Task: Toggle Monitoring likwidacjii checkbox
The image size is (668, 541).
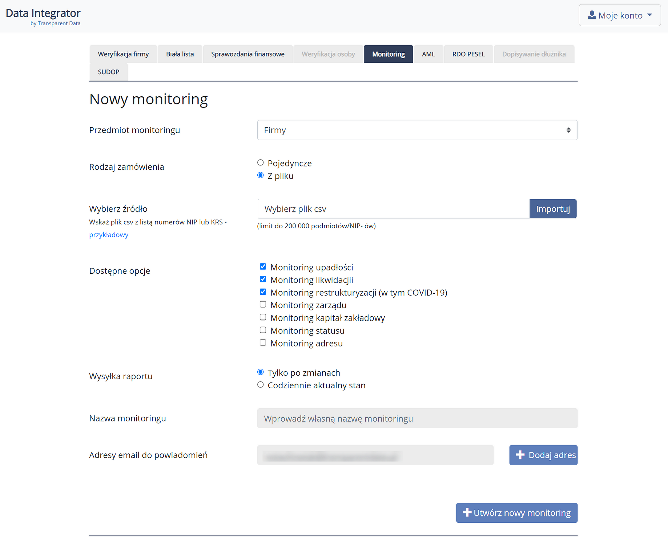Action: point(263,279)
